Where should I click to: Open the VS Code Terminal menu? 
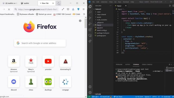pyautogui.click(x=126, y=2)
